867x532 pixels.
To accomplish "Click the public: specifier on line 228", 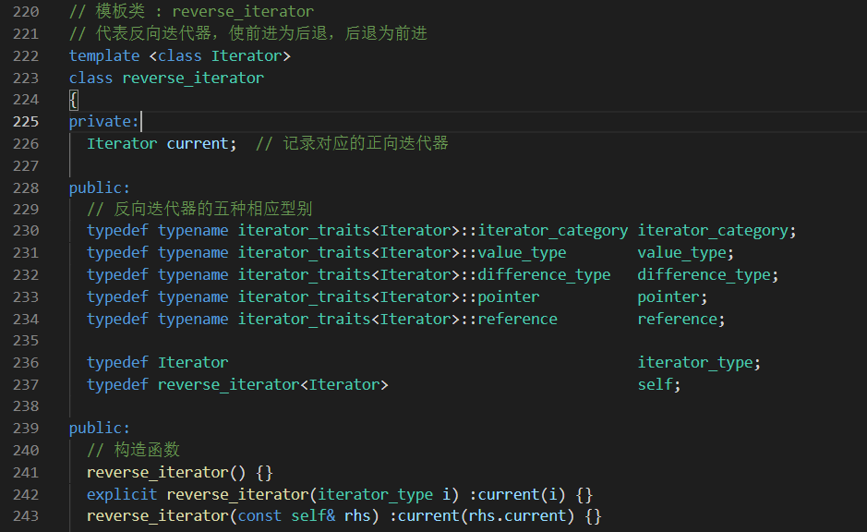I will pyautogui.click(x=97, y=187).
